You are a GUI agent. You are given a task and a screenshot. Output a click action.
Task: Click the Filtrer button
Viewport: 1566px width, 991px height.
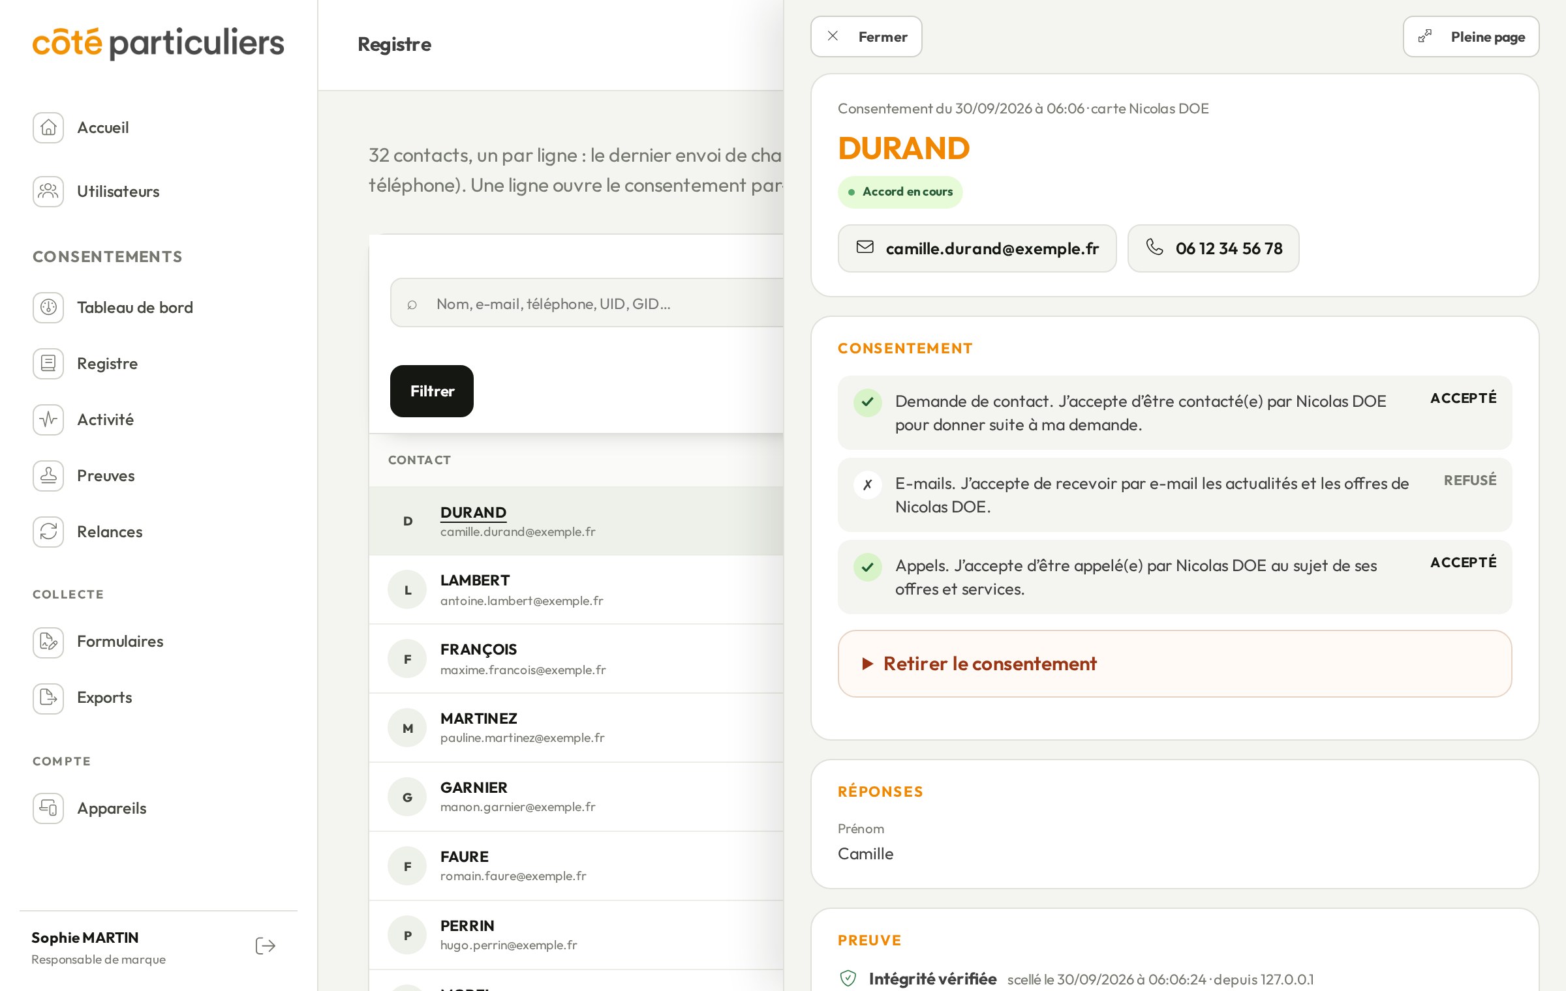tap(432, 391)
